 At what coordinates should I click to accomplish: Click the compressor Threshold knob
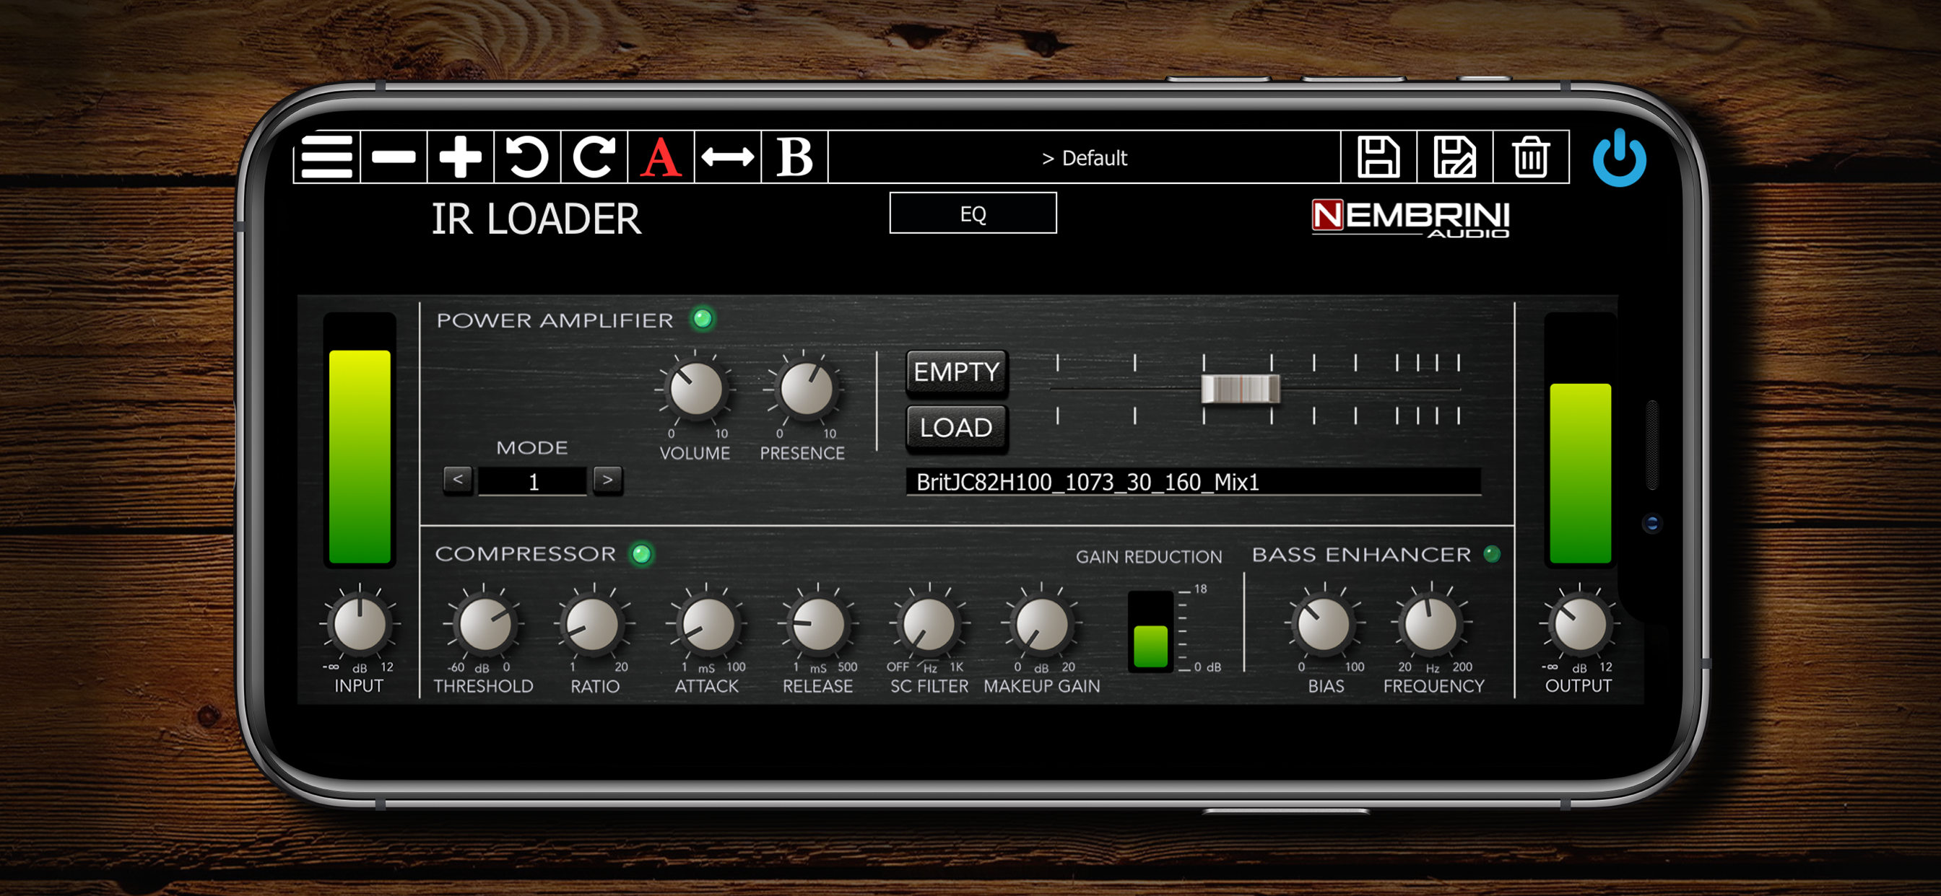(485, 624)
